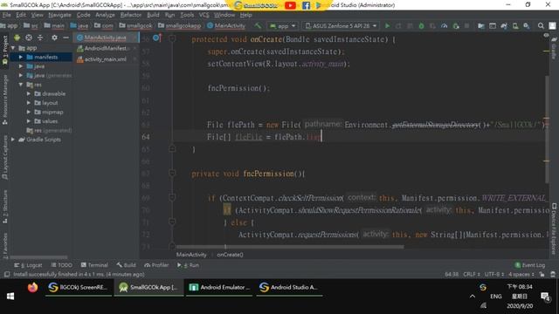The width and height of the screenshot is (559, 314).
Task: Collapse the res folder
Action: (x=21, y=85)
